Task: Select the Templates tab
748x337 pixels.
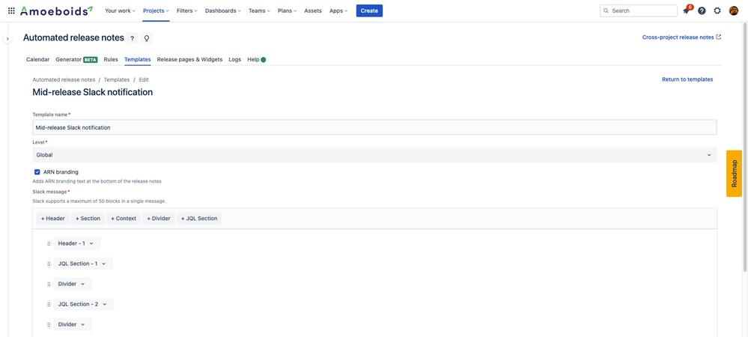Action: 137,60
